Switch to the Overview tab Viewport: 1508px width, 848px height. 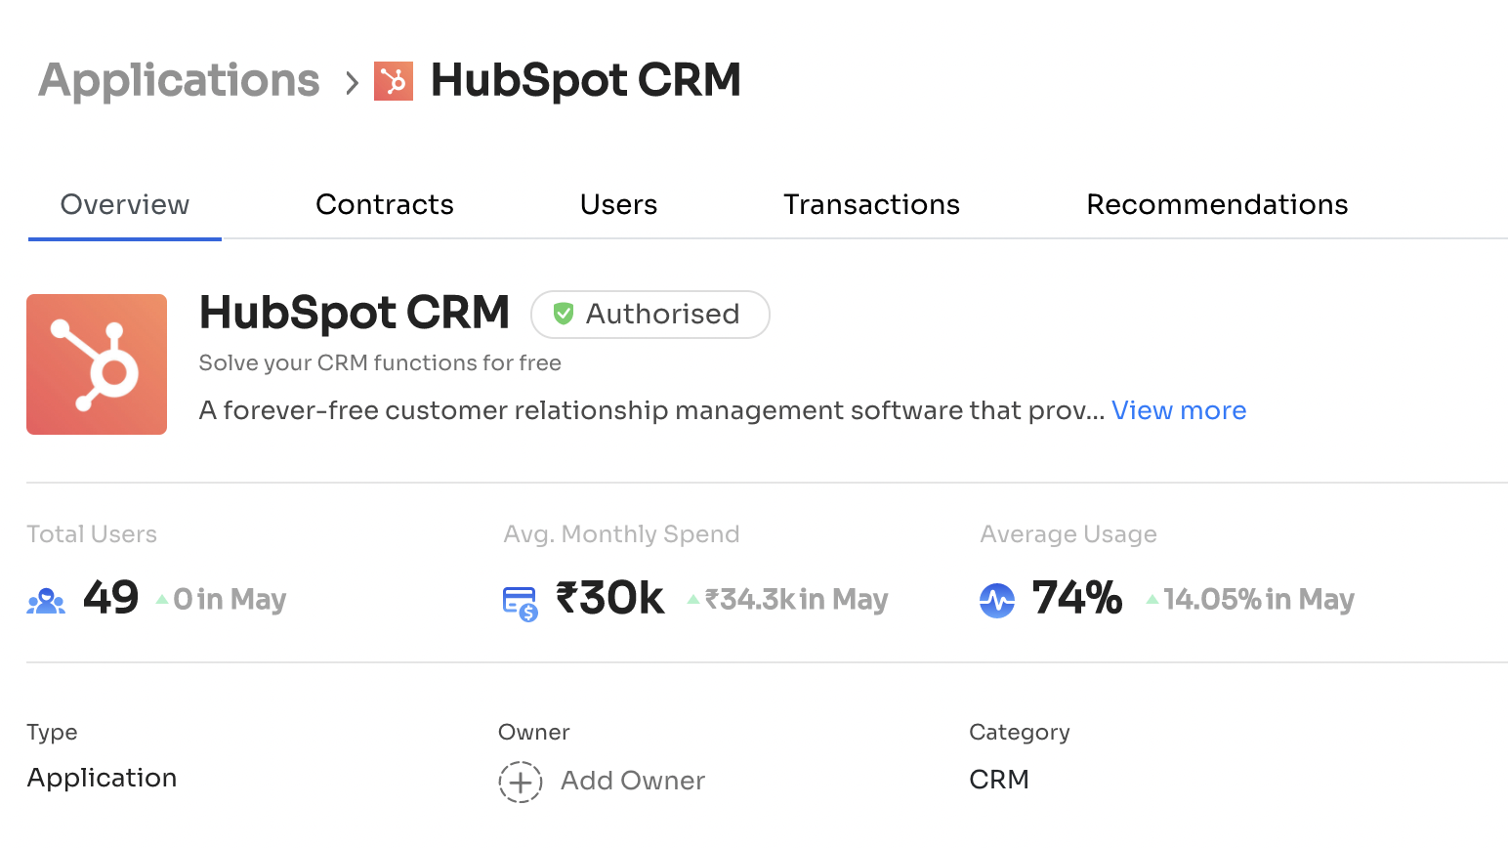coord(125,205)
